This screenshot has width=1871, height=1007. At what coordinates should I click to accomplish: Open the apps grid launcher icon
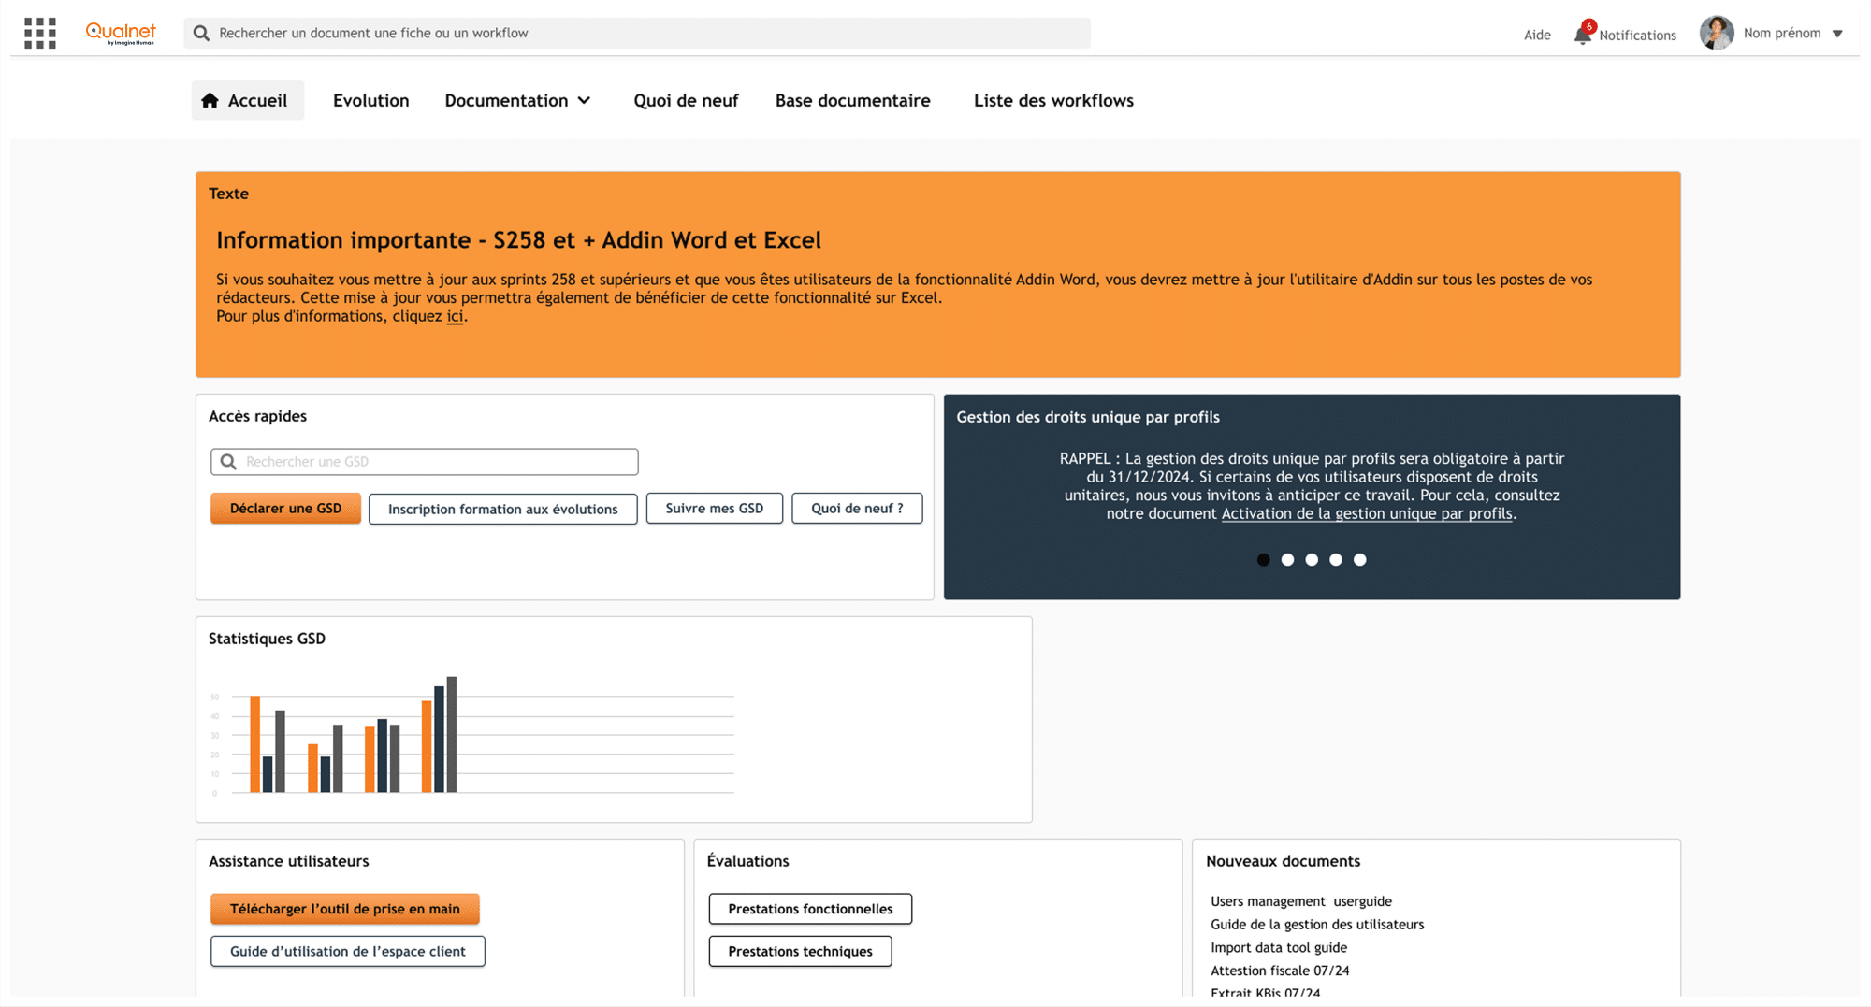[40, 33]
